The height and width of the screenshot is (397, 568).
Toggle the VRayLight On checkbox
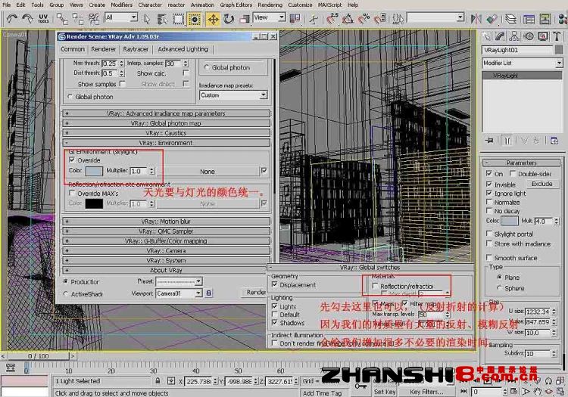tap(489, 173)
